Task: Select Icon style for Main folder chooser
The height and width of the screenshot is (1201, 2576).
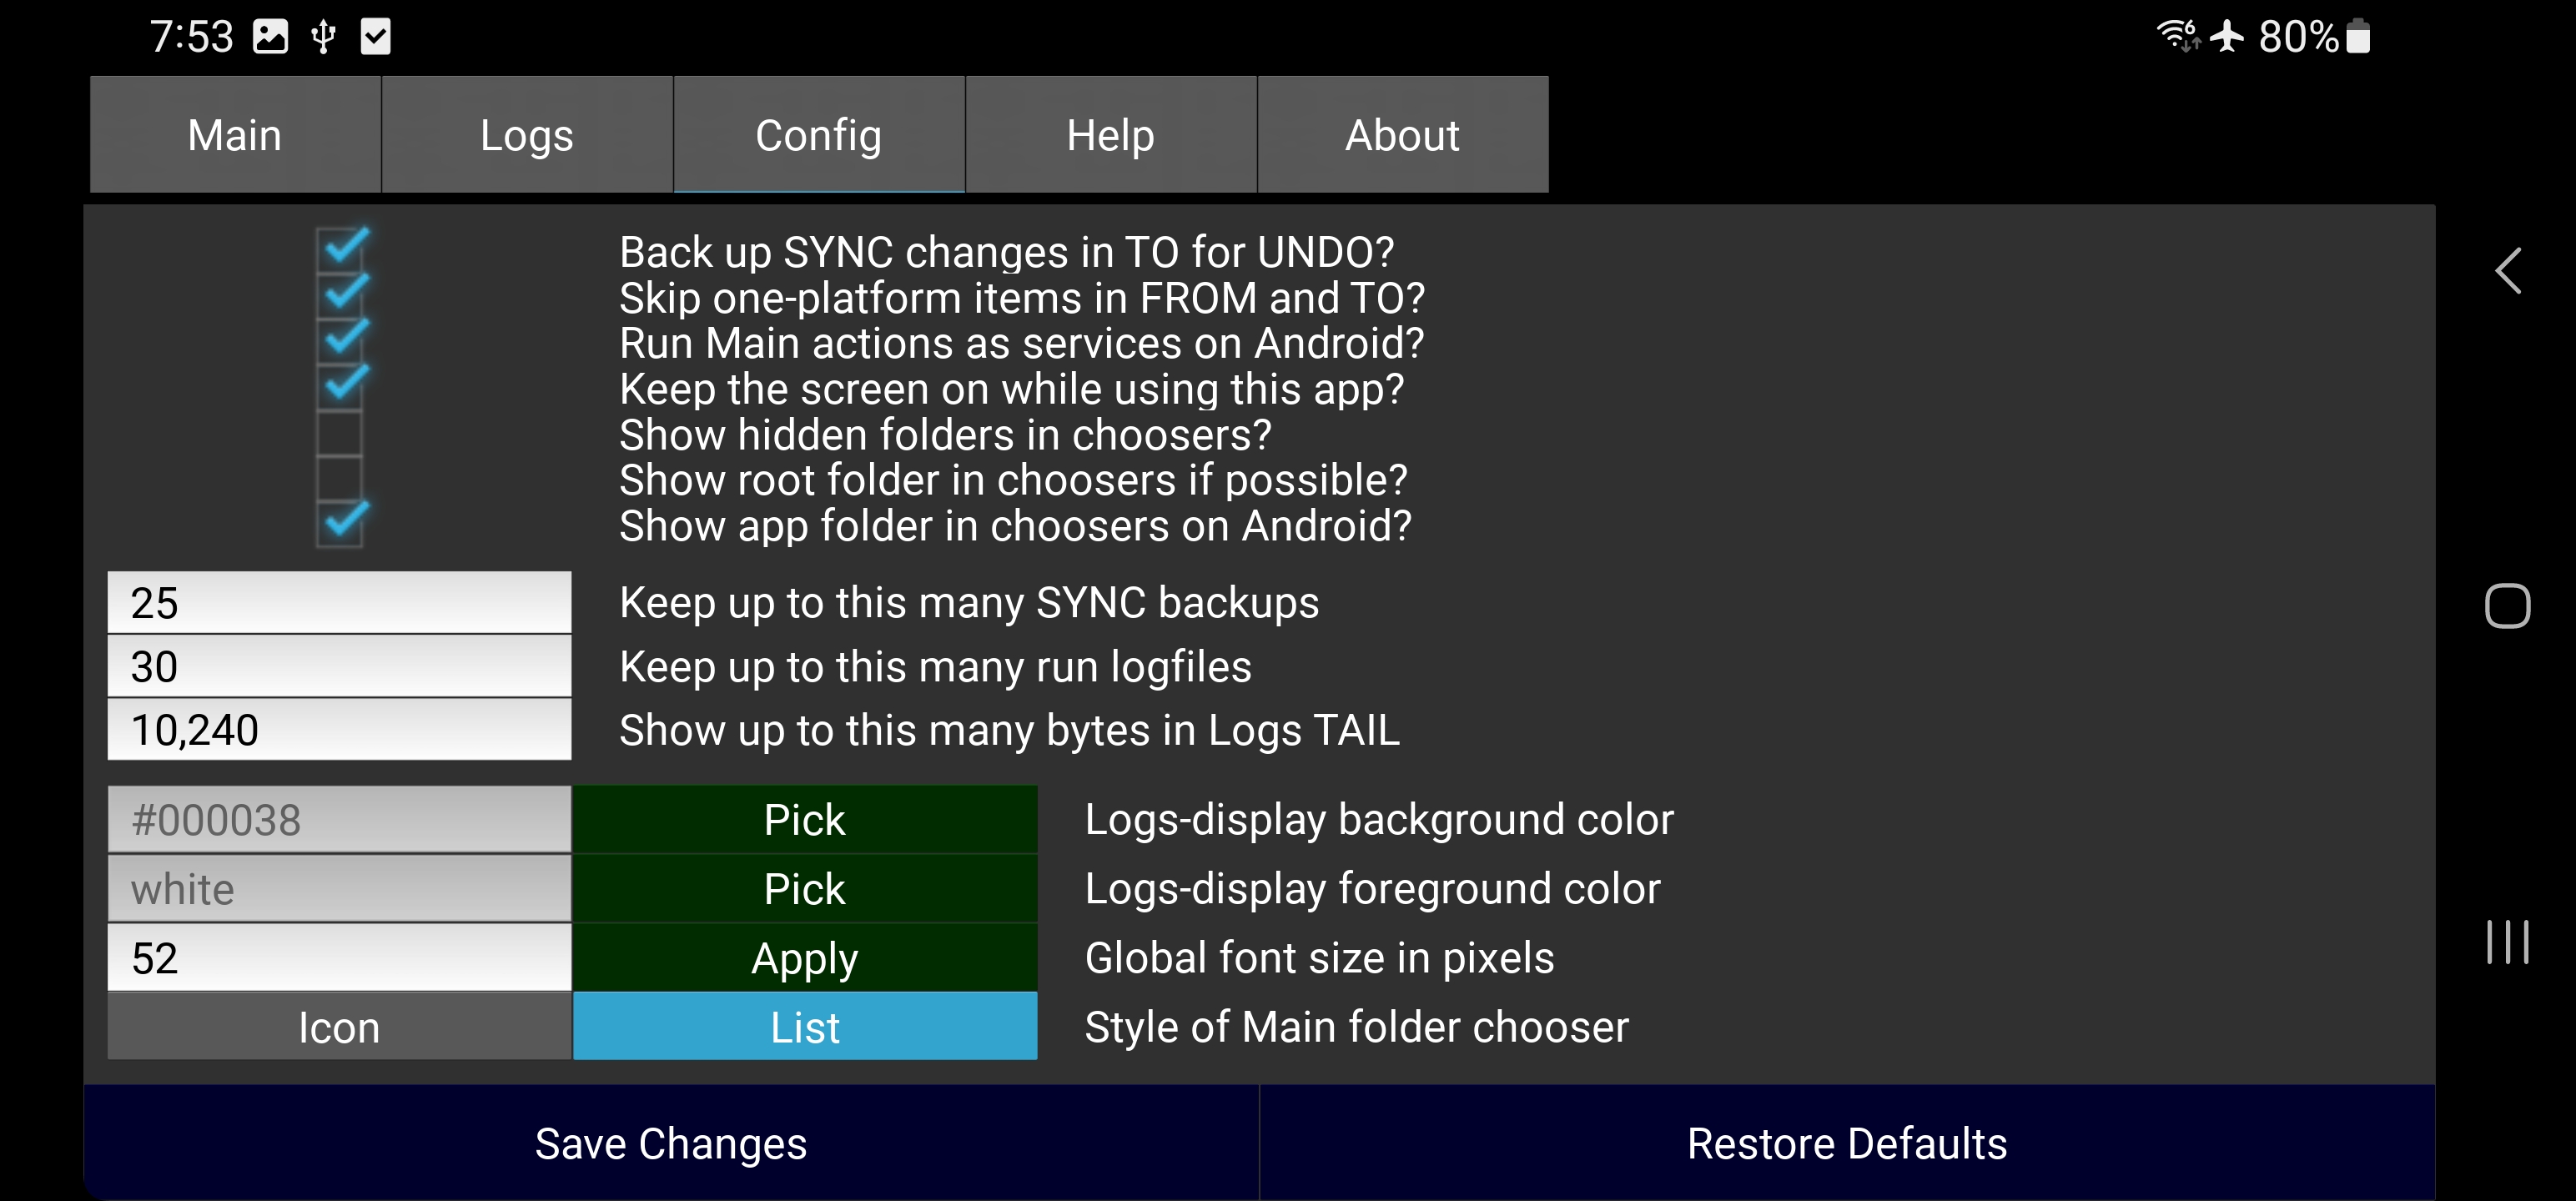Action: (339, 1027)
